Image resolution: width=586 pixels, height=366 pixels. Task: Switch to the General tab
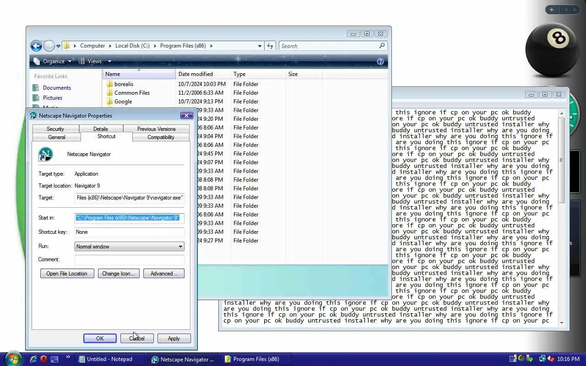pos(57,137)
